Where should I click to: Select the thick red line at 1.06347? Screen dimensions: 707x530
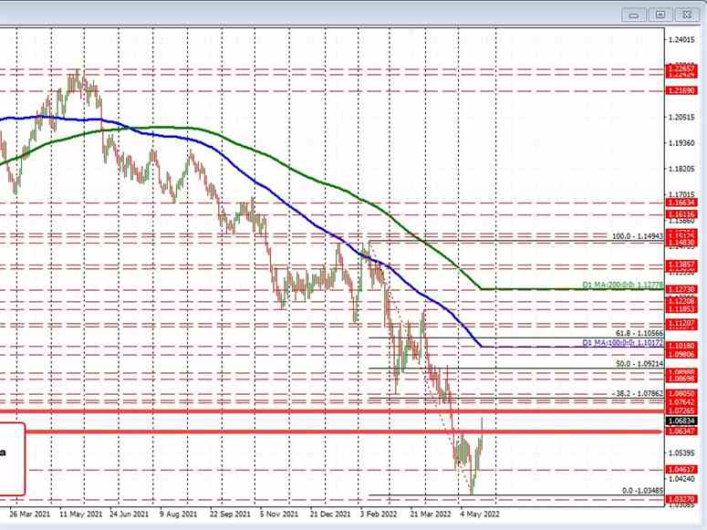pos(344,431)
